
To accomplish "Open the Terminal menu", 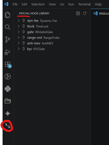I will [x=84, y=4].
